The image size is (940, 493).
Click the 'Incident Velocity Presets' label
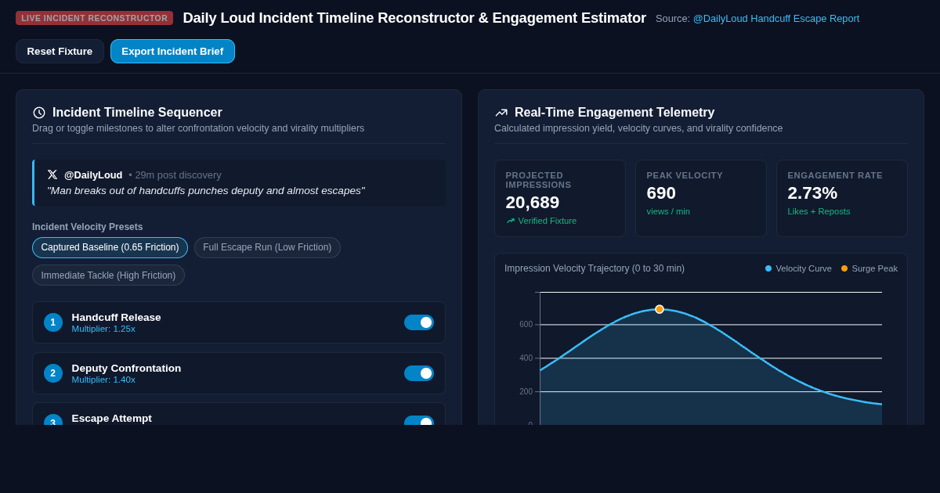point(88,227)
